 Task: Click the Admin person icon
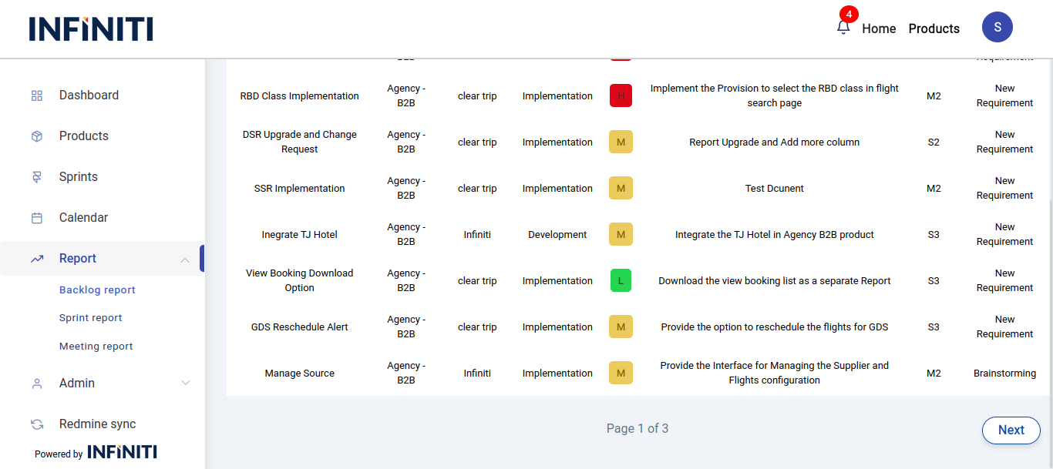(37, 384)
